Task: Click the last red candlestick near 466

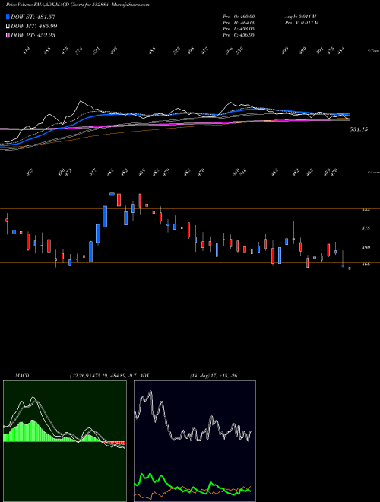Action: tap(350, 268)
